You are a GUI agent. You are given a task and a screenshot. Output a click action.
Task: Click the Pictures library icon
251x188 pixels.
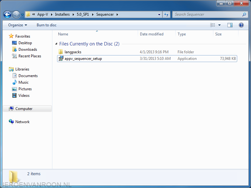[x=14, y=89]
